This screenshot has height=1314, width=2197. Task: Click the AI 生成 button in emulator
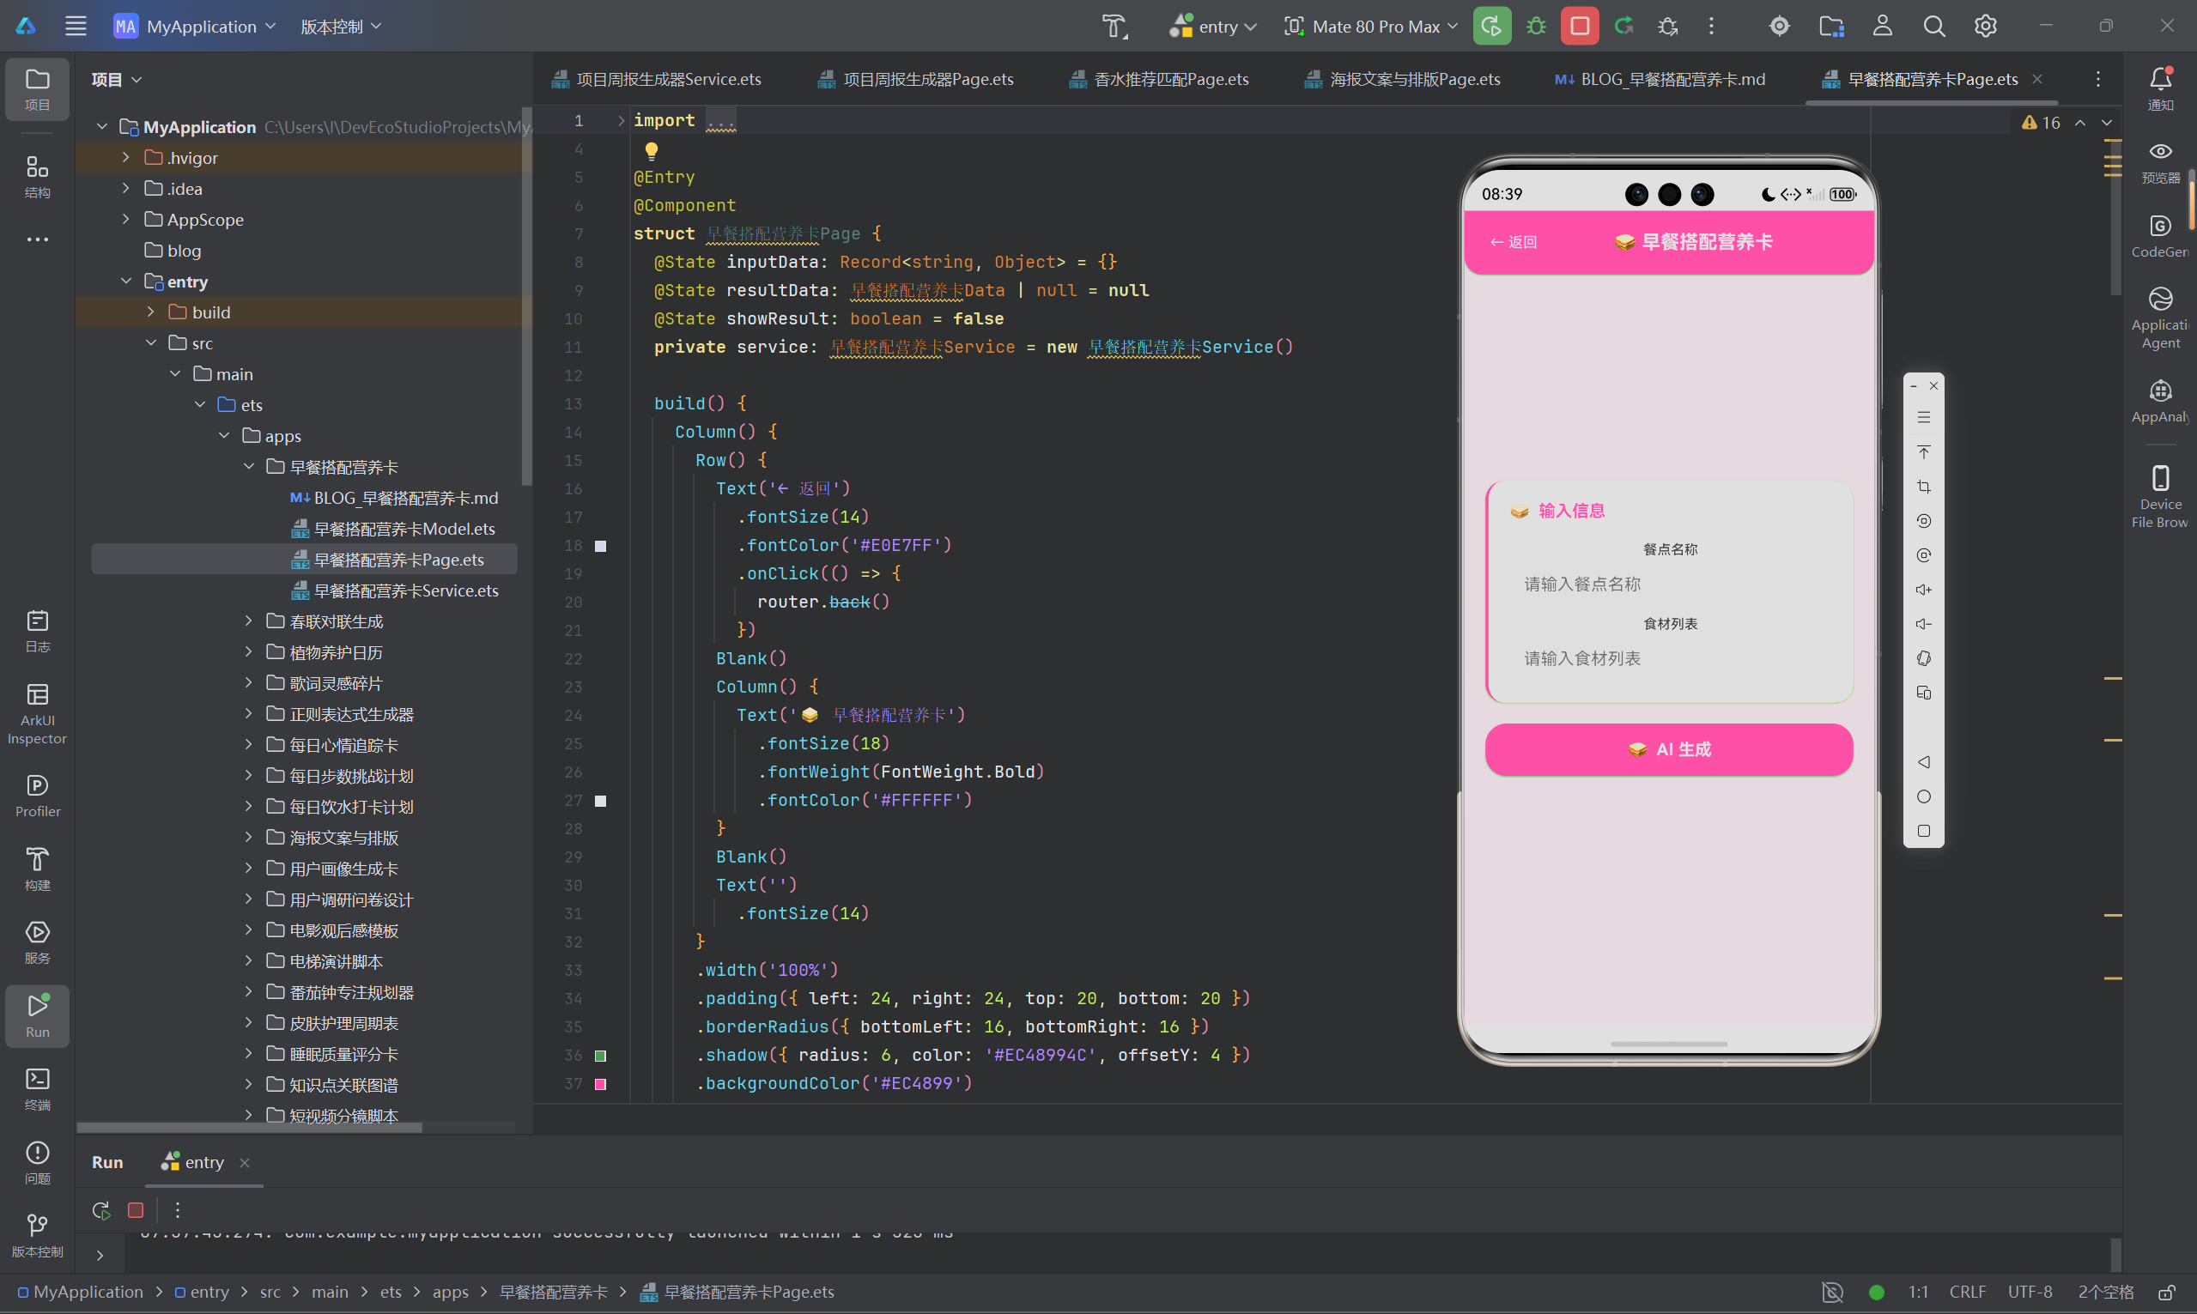click(x=1668, y=749)
